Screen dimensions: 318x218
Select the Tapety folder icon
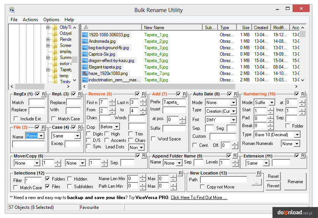click(x=55, y=70)
